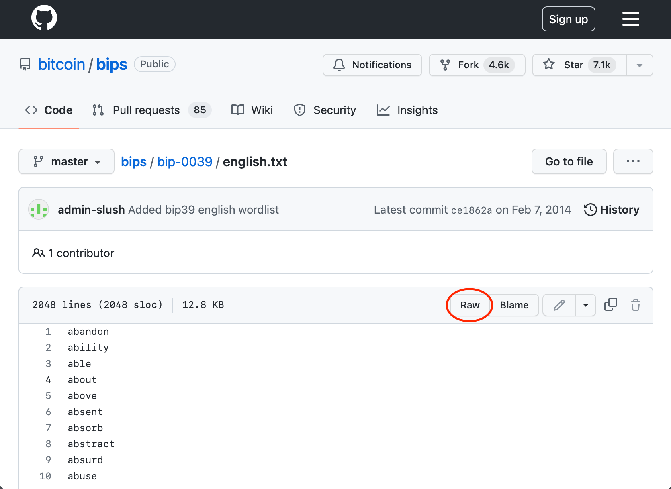View the file History
671x489 pixels.
[612, 210]
